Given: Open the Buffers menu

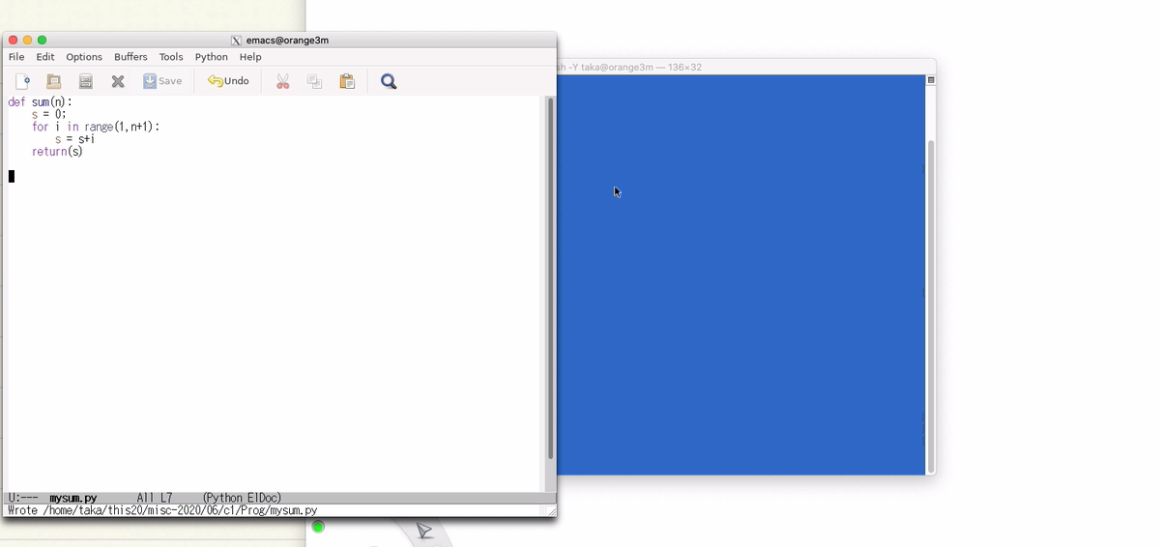Looking at the screenshot, I should point(130,57).
